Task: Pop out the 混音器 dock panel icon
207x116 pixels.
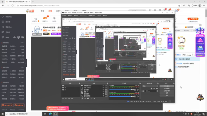Action: coord(140,83)
